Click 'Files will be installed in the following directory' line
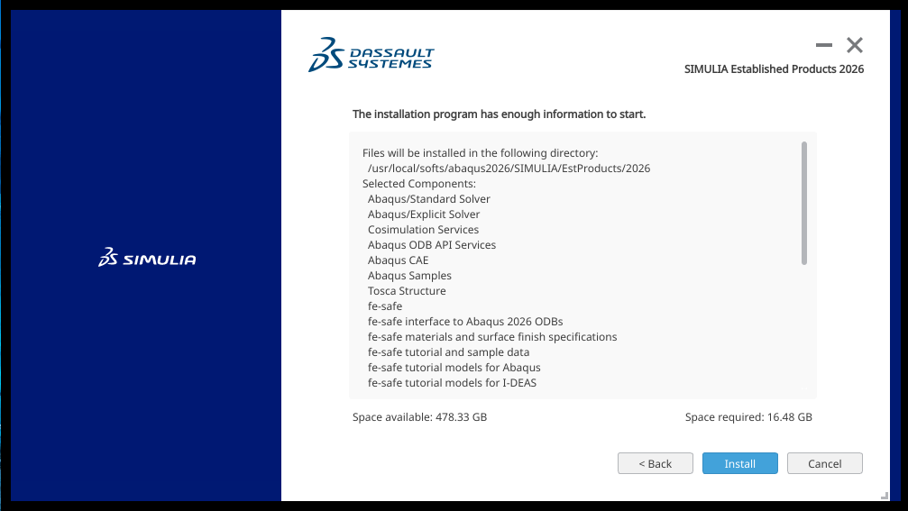 (x=480, y=153)
